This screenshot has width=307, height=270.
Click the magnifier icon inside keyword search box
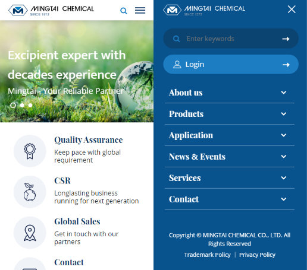coord(176,39)
